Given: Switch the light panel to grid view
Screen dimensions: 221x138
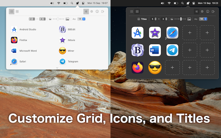Looking at the screenshot, I should 17,12.
